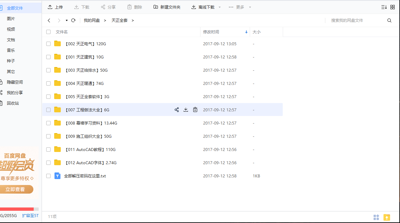Delete the 【007 工程做法大全】6G folder
This screenshot has height=223, width=400.
click(195, 110)
